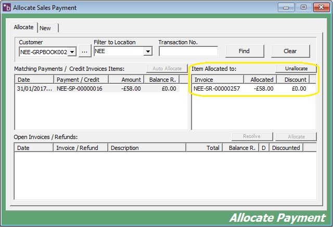Click the D column header
Screen dimensions: 333x227
(264, 148)
